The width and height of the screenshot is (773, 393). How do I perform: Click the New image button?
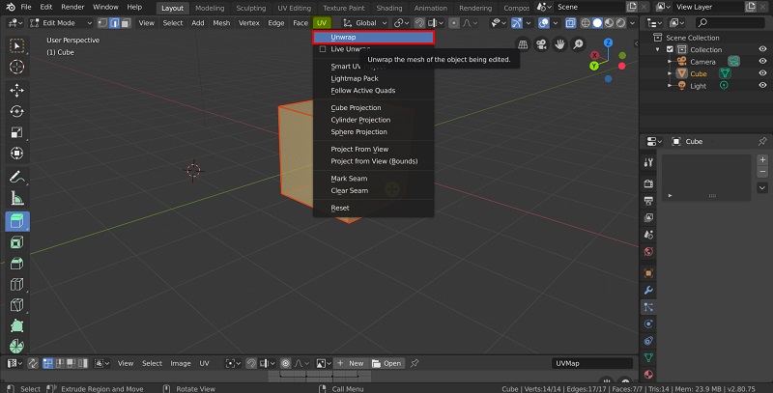(x=351, y=363)
